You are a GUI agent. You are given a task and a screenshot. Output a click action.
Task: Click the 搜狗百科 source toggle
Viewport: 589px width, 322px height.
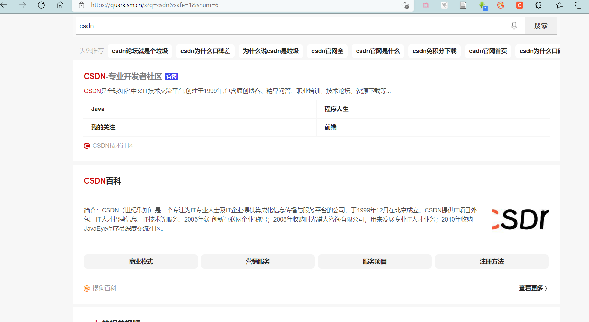(x=100, y=288)
